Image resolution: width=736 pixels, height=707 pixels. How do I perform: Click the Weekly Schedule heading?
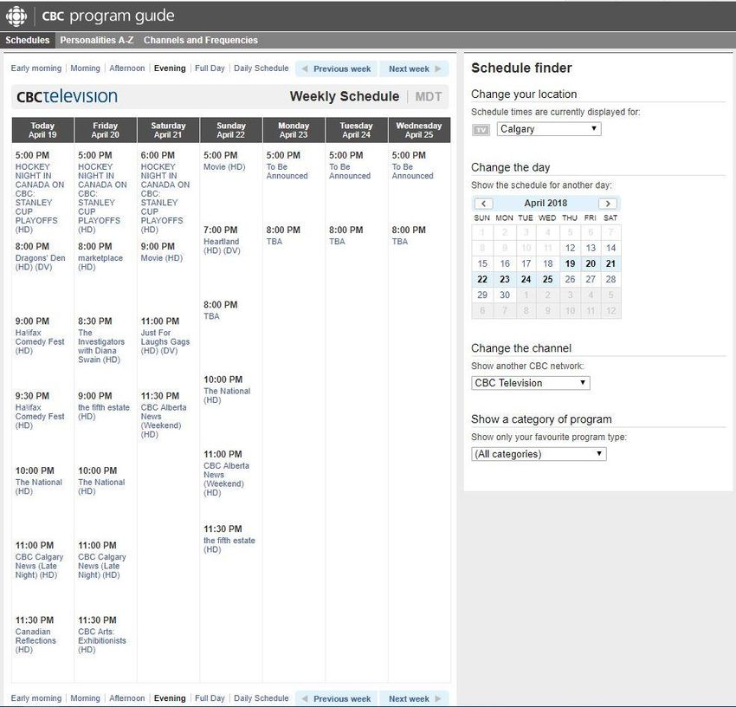pyautogui.click(x=345, y=96)
